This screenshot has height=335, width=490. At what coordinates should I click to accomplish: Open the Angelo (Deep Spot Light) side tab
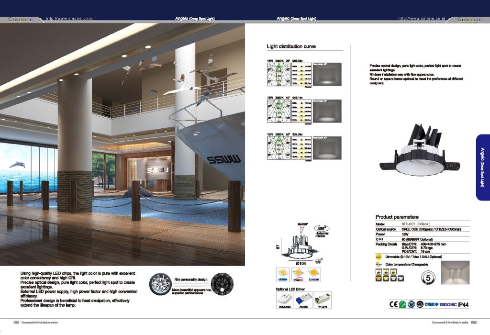tap(482, 167)
